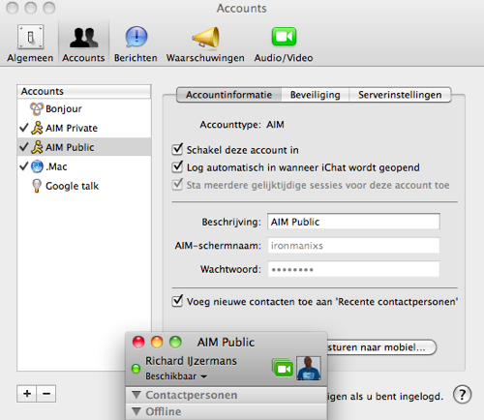Toggle checkmark next to AIM Public

pyautogui.click(x=24, y=147)
